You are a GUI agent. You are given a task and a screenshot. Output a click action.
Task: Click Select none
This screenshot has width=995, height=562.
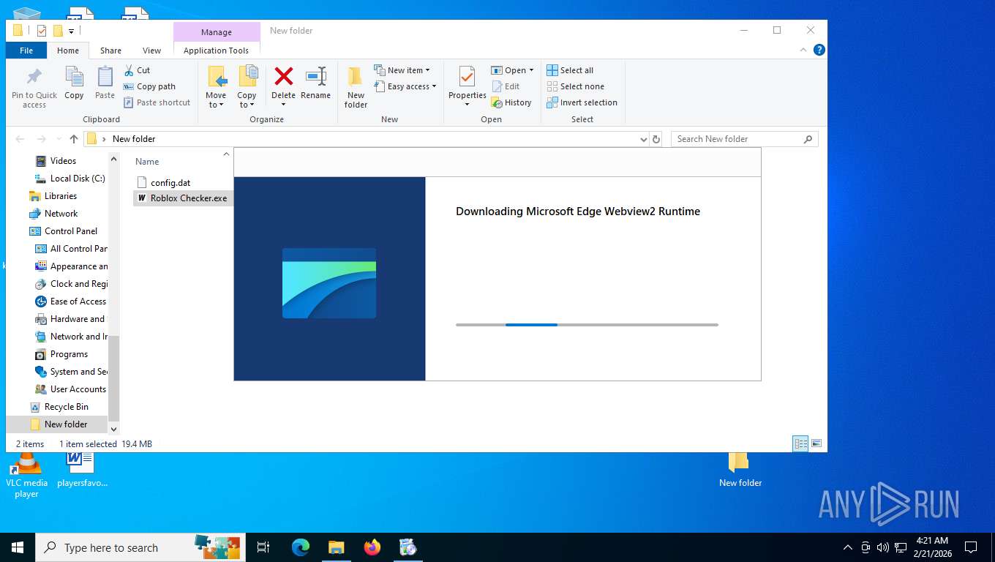[x=575, y=86]
